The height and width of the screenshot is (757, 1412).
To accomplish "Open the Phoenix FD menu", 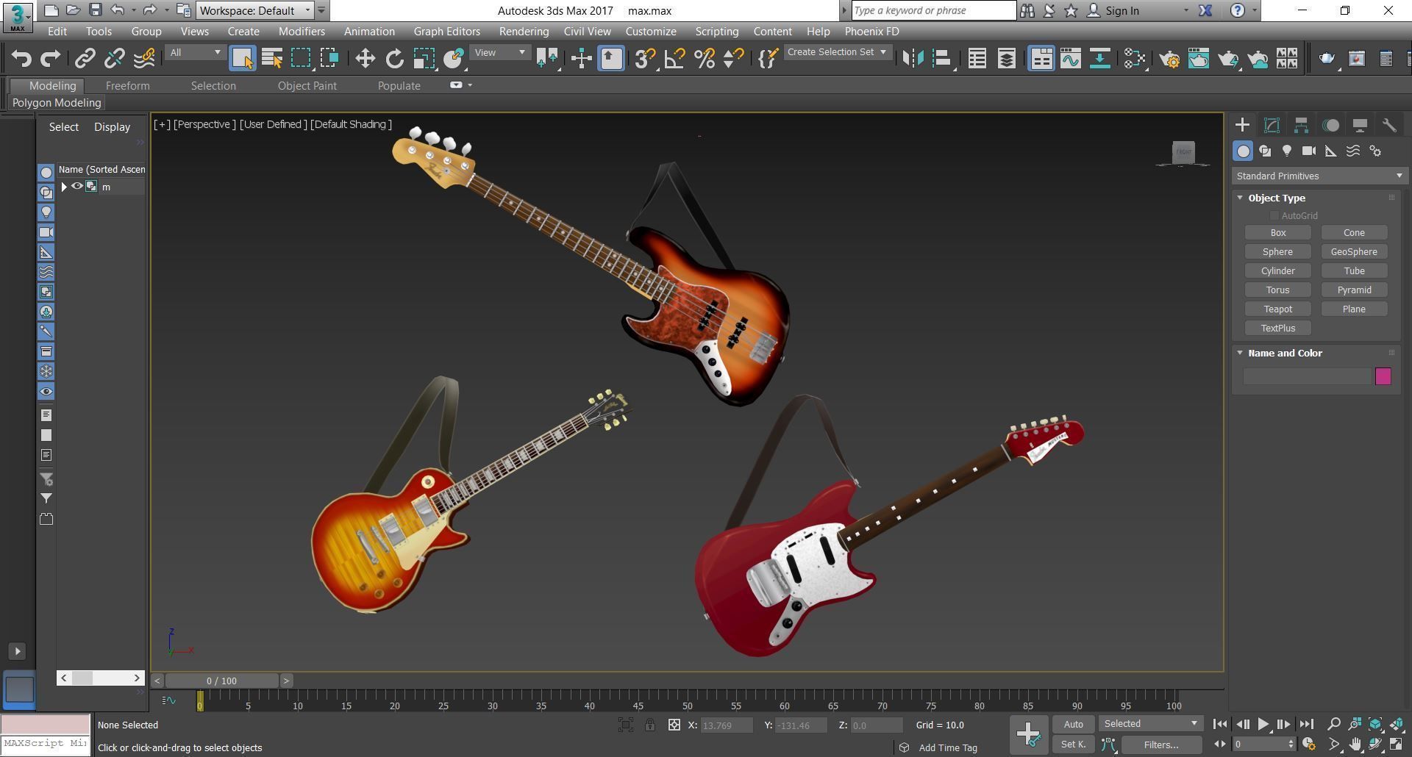I will point(871,32).
